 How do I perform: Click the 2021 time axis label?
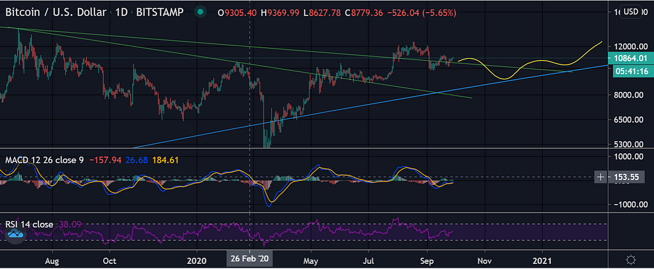(x=543, y=260)
